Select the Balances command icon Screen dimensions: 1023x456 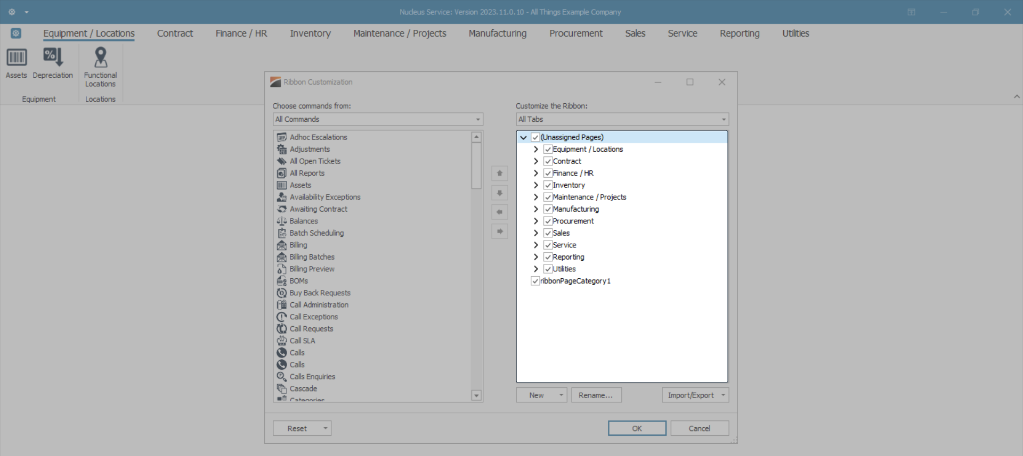[x=282, y=221]
